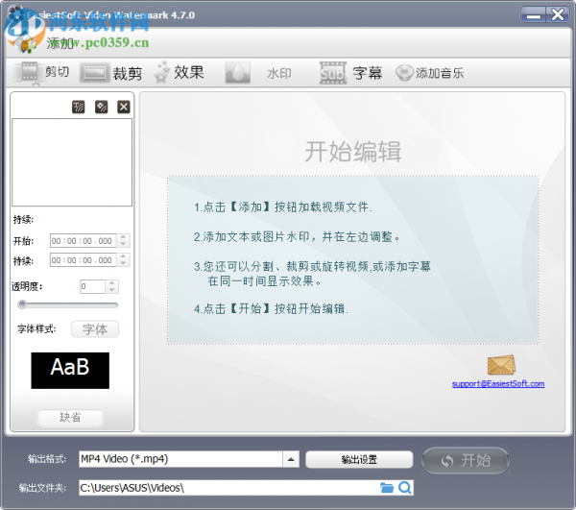Open the 添加音乐 (add music) tool
Viewport: 576px width, 510px height.
(429, 73)
